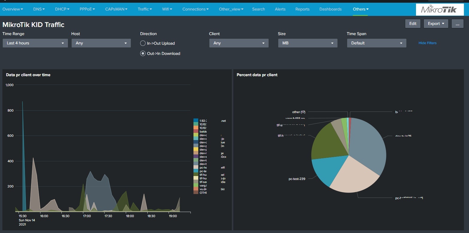The image size is (469, 233).
Task: Open the Time Span dropdown
Action: (x=376, y=43)
